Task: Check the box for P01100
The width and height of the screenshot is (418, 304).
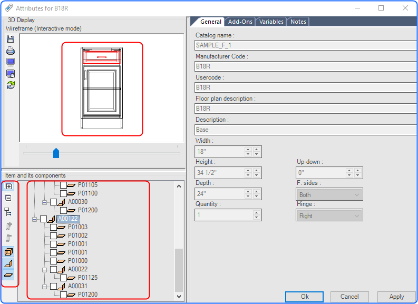Action: pos(63,193)
